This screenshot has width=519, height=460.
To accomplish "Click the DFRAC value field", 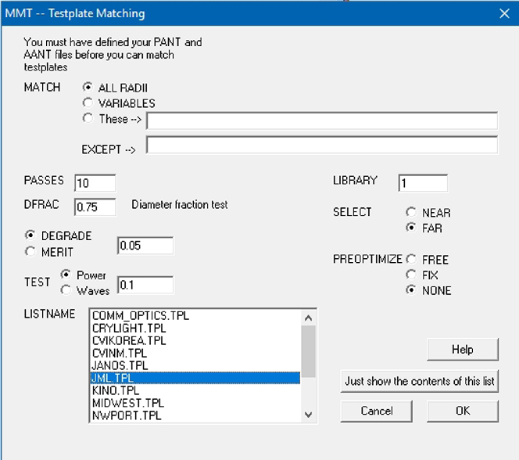I will point(95,207).
